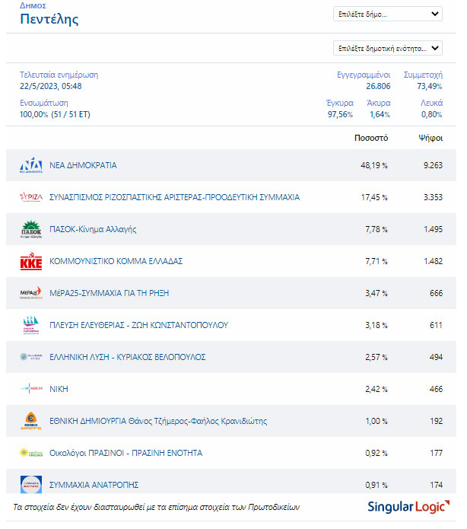Image resolution: width=467 pixels, height=529 pixels.
Task: Click the MeRA25 party logo
Action: tap(31, 293)
